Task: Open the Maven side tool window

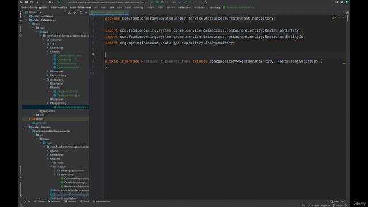Action: click(x=347, y=17)
